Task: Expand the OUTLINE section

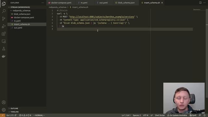Action: click(x=14, y=108)
